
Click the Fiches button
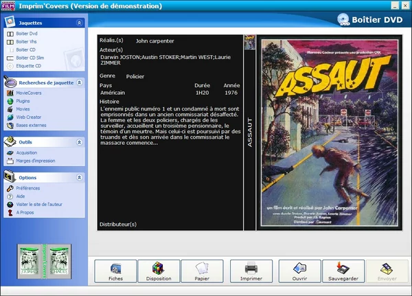click(115, 271)
